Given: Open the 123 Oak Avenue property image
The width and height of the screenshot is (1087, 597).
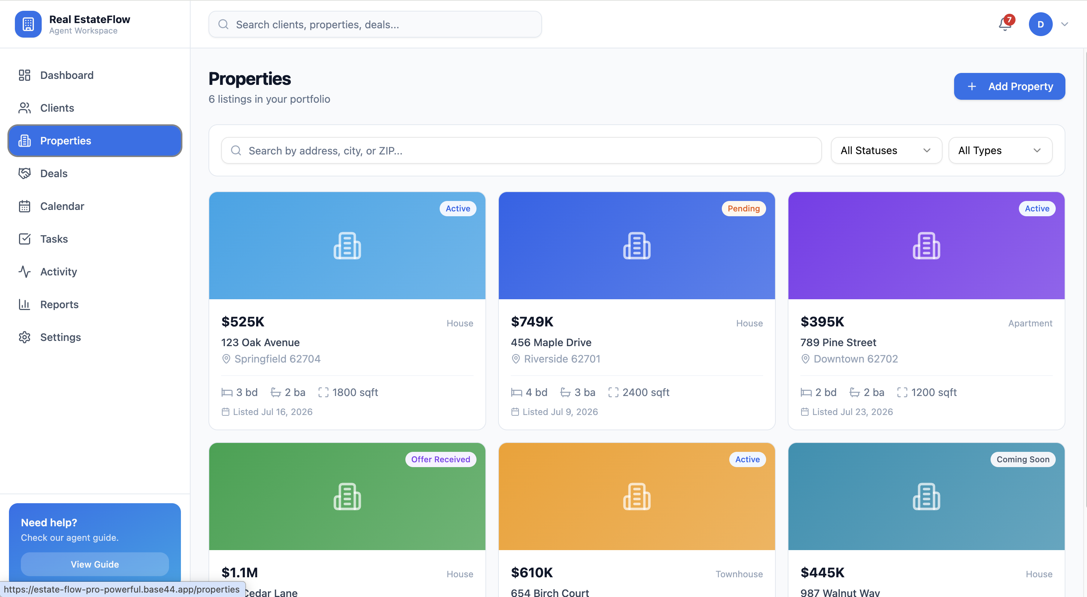Looking at the screenshot, I should coord(347,246).
